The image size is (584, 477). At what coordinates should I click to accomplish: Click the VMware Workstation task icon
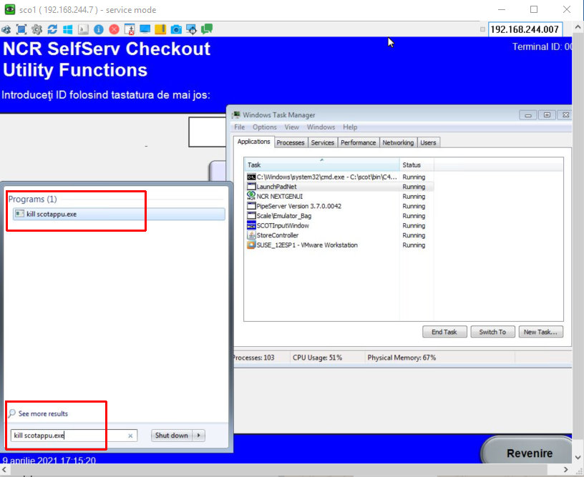(x=251, y=245)
